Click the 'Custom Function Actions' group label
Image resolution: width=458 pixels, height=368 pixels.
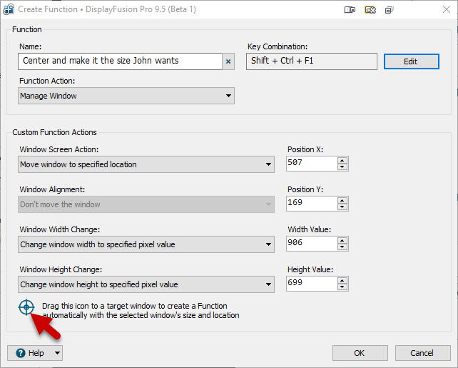[54, 132]
